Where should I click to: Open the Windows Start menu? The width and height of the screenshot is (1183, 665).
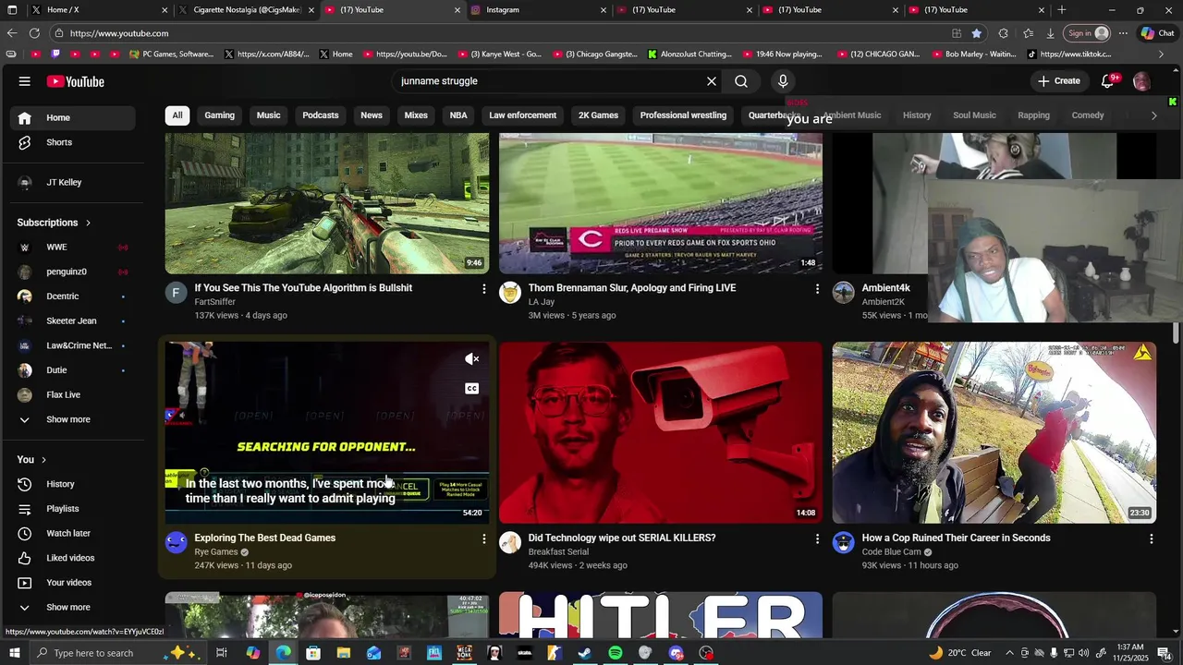[14, 653]
